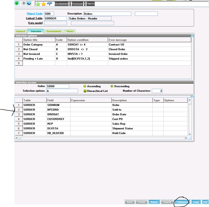This screenshot has width=209, height=207.
Task: Click the fields grid corner icon
Action: click(192, 96)
